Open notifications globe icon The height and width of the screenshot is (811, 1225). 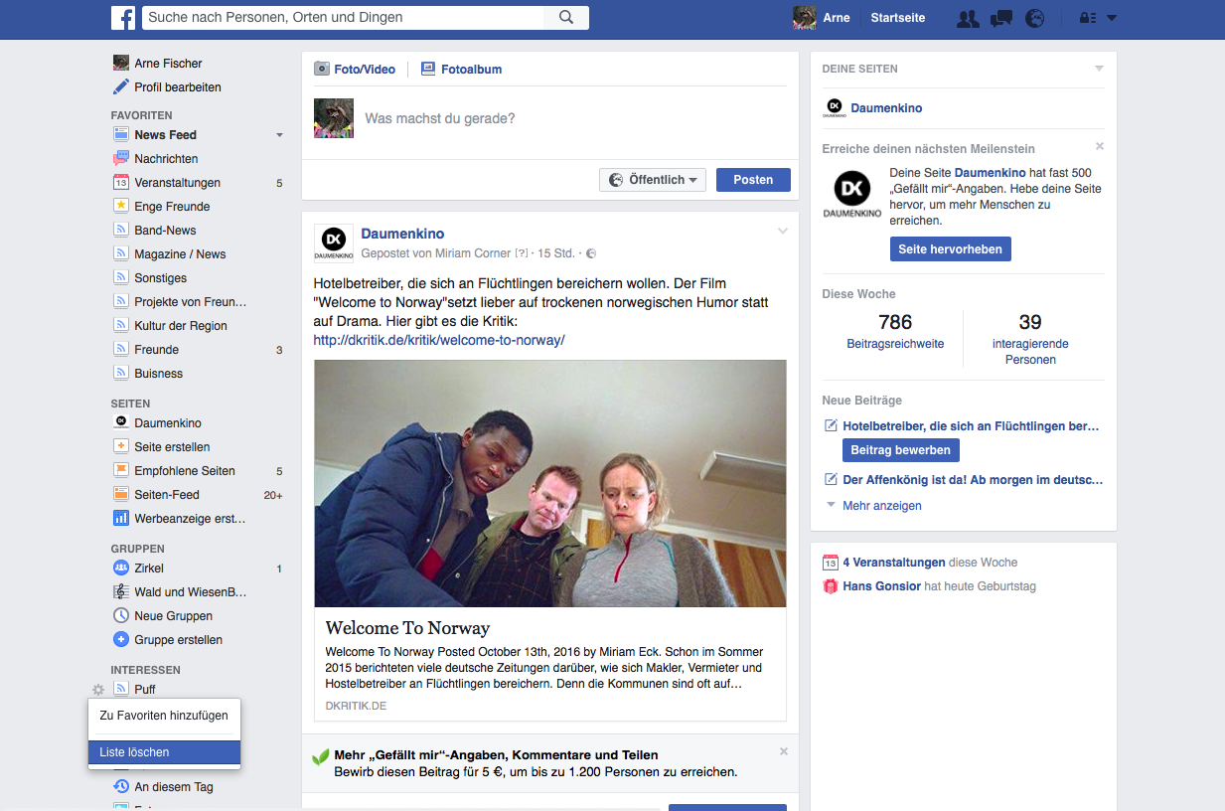click(1035, 18)
